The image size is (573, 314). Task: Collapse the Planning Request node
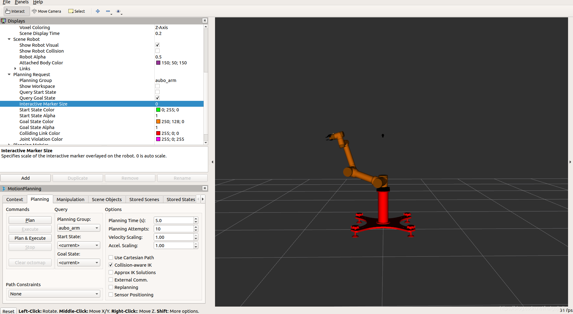tap(9, 75)
